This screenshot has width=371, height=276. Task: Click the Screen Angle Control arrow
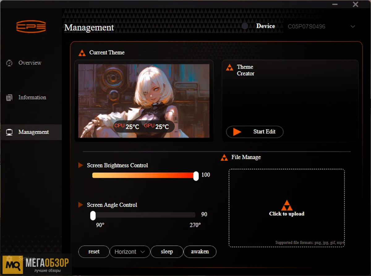tap(81, 205)
